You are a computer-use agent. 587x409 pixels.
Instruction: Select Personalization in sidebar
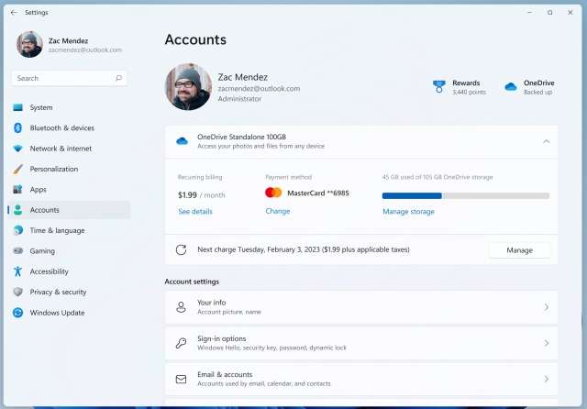[x=54, y=170]
